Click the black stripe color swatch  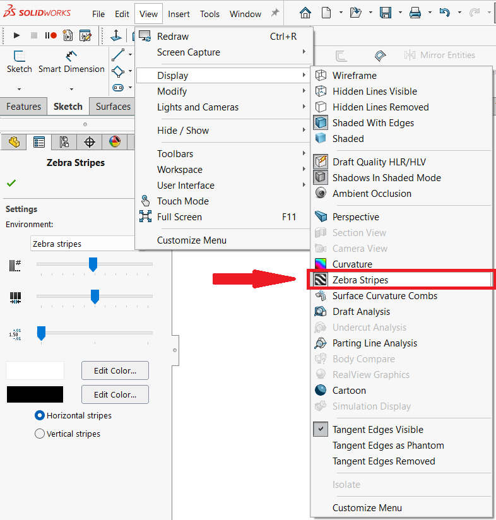(x=35, y=394)
